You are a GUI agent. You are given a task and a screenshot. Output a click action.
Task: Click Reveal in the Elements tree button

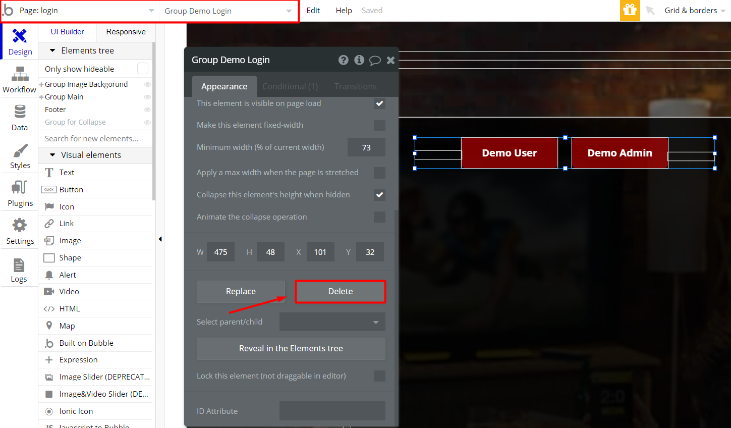click(x=291, y=349)
